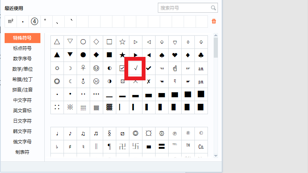Click the search magnifier icon
Viewport: 308px width, 173px height.
pyautogui.click(x=213, y=8)
